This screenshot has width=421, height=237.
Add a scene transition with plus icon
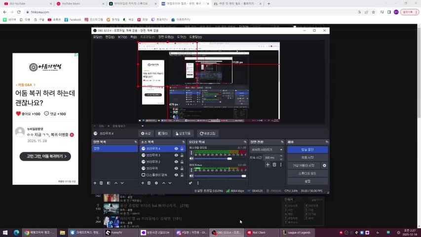pos(268,165)
